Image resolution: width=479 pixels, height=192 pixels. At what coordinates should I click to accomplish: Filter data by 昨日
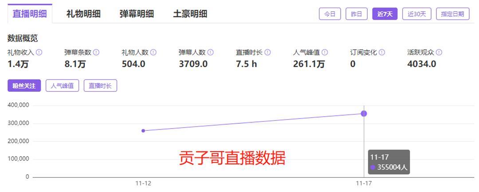point(356,14)
